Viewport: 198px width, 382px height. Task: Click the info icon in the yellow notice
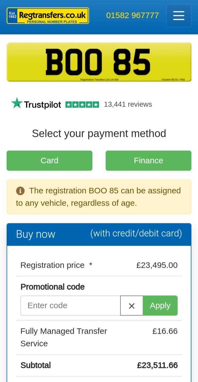pos(20,191)
